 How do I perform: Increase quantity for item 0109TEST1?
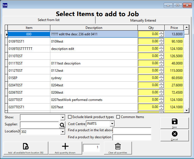tap(161, 40)
